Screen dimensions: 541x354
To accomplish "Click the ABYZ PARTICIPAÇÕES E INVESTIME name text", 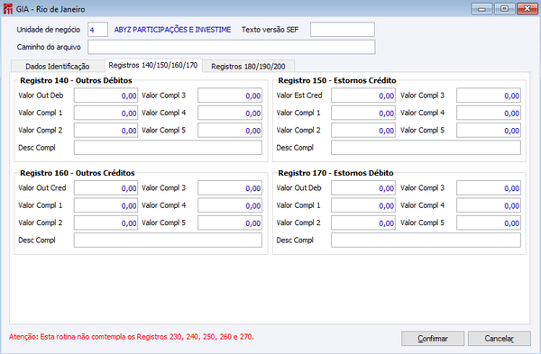I will 172,30.
